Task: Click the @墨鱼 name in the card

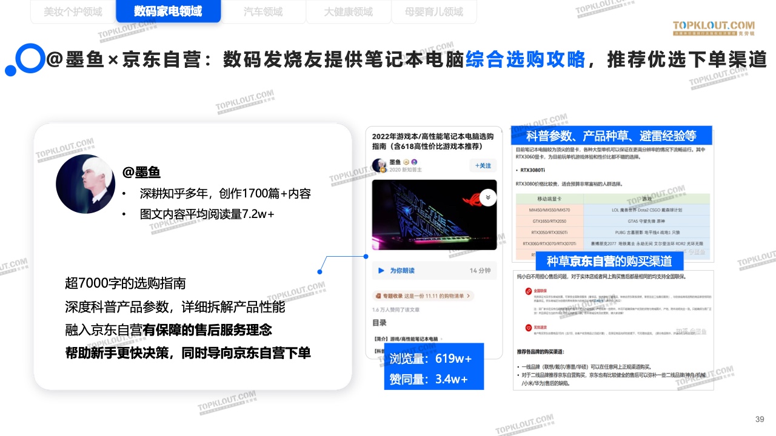Action: pos(141,172)
